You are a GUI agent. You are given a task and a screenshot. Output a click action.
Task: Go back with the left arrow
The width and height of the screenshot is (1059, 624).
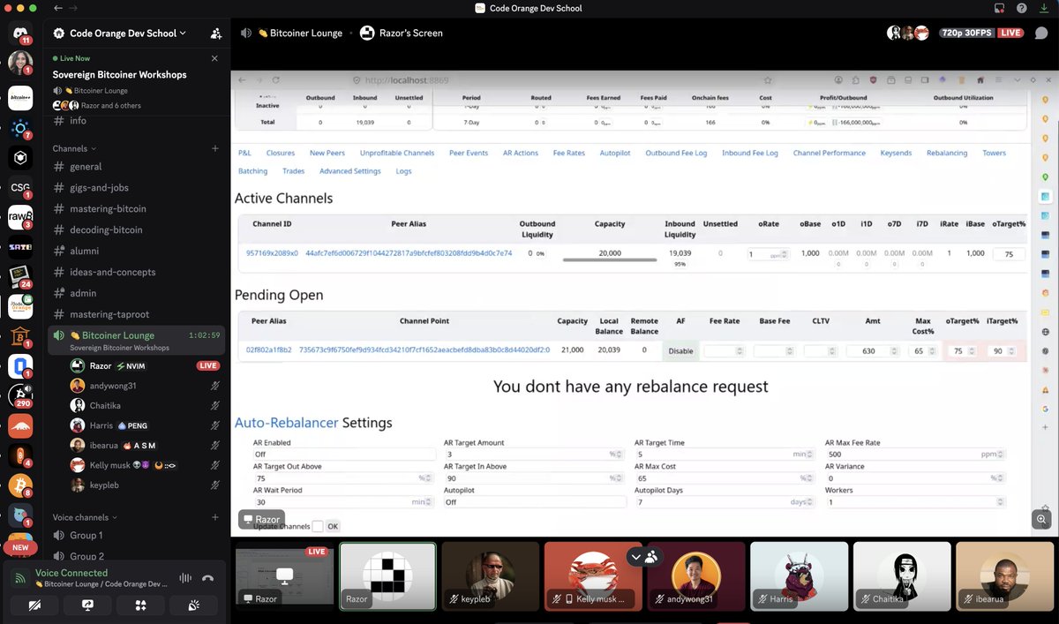click(x=58, y=8)
